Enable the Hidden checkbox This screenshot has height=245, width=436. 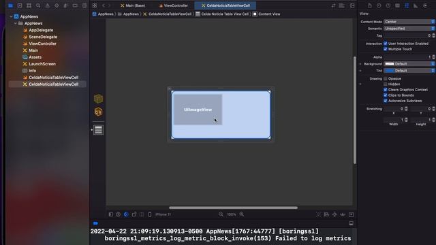[386, 84]
